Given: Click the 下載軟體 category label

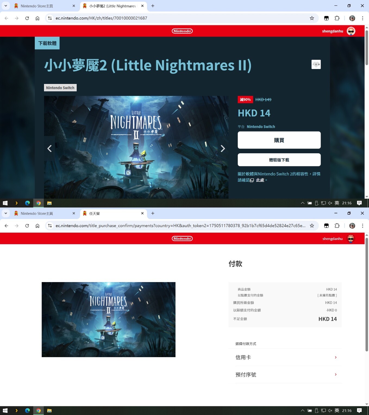Looking at the screenshot, I should (x=47, y=43).
